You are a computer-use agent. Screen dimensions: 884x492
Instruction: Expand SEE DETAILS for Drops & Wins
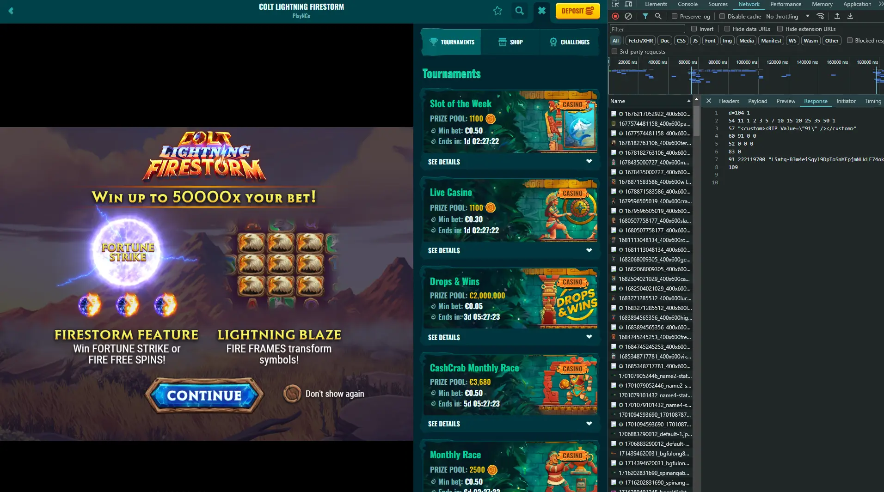[510, 337]
